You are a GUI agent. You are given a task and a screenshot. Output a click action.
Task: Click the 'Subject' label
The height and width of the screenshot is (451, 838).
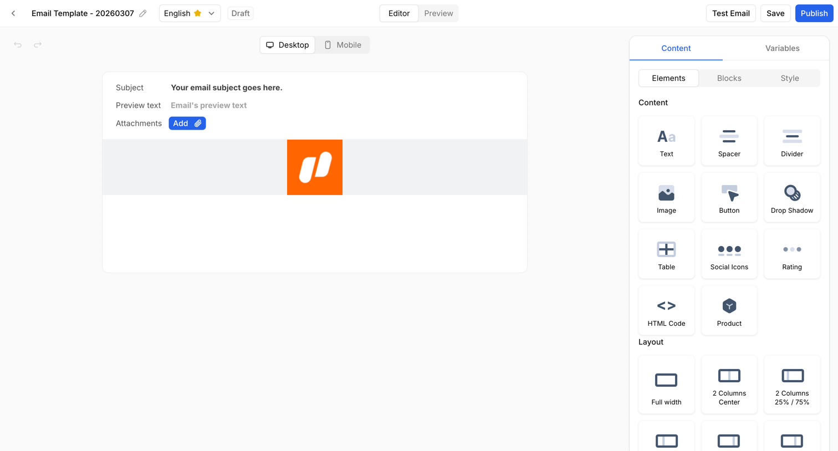coord(130,88)
